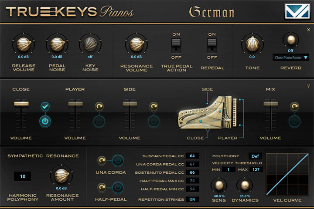The height and width of the screenshot is (209, 314).
Task: Click the Dynamics knob
Action: click(245, 185)
